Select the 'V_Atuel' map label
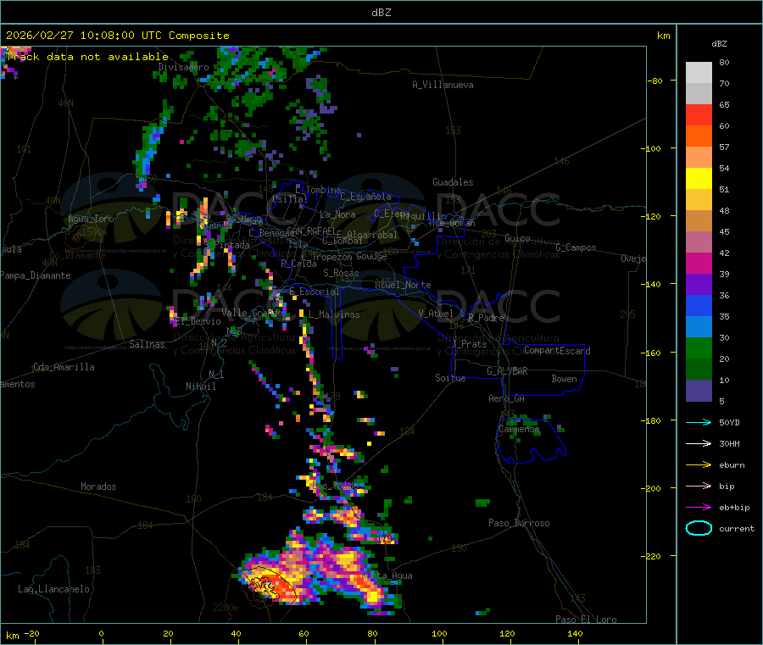The image size is (763, 645). tap(436, 314)
